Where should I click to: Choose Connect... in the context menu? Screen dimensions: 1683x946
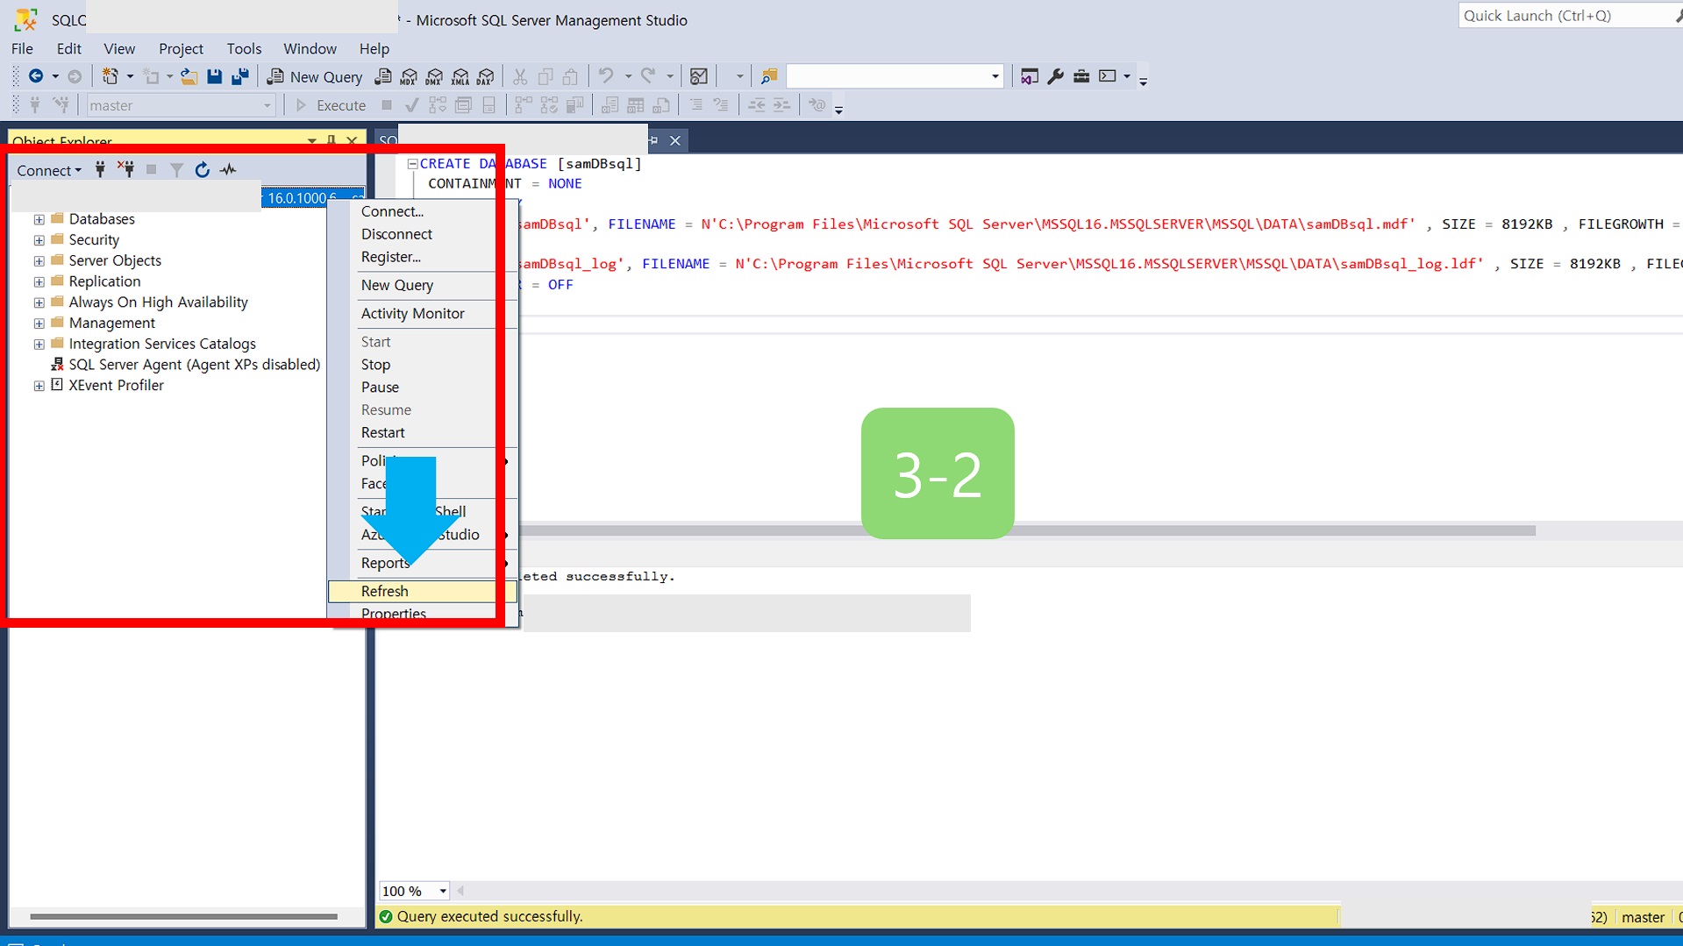coord(423,211)
